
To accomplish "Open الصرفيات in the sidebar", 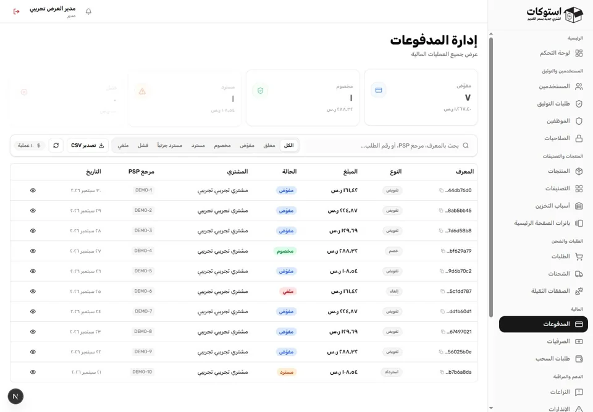I will 544,341.
